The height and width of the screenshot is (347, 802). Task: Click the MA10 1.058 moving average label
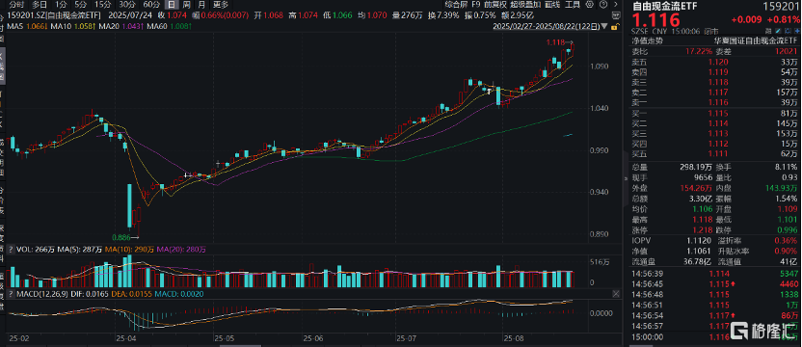73,26
